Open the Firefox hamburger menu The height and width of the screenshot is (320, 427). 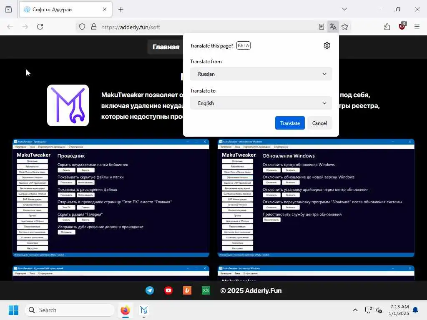[x=417, y=27]
